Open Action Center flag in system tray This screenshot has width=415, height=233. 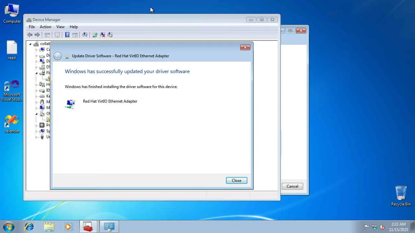click(x=366, y=227)
